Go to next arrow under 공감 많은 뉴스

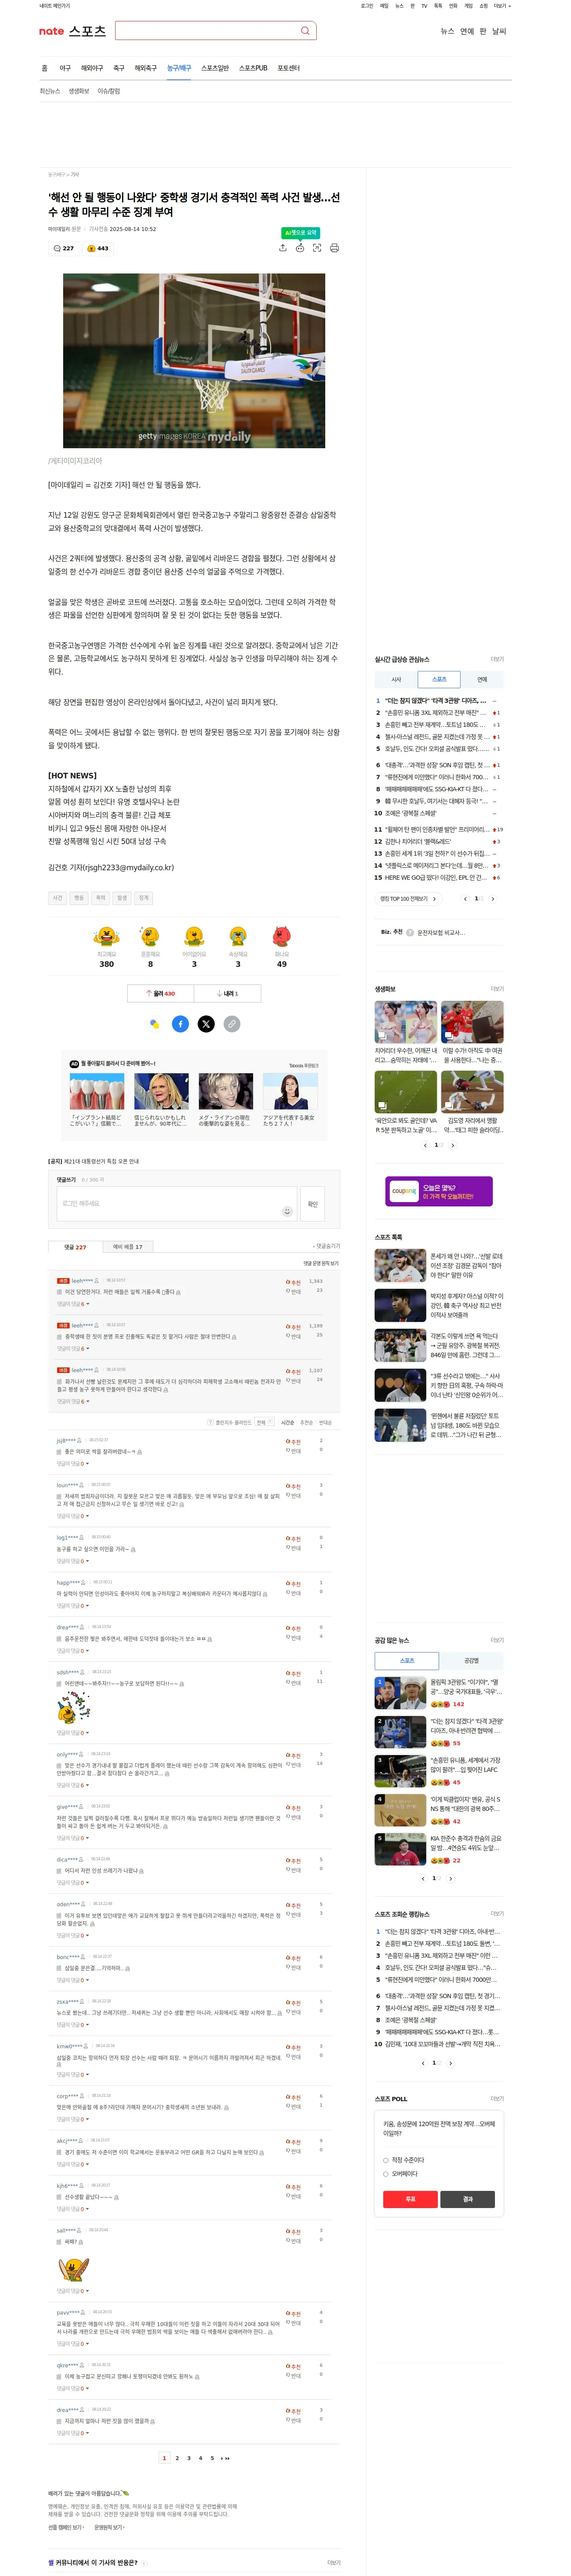click(x=451, y=1879)
